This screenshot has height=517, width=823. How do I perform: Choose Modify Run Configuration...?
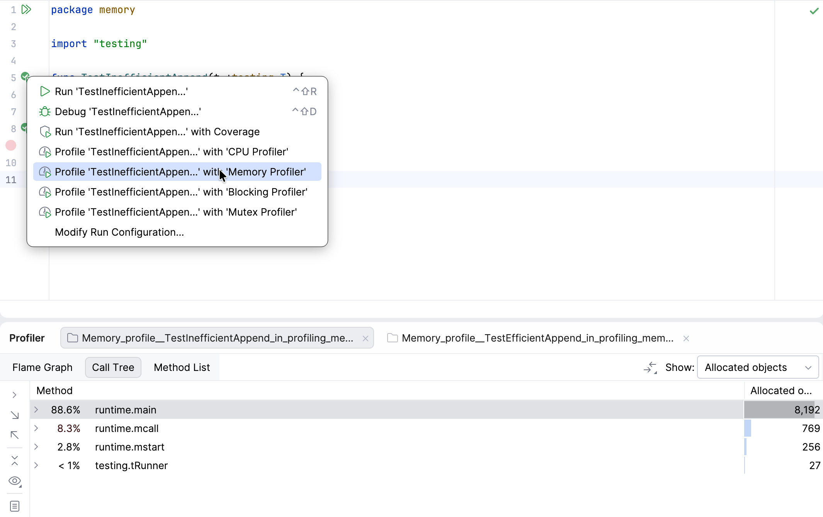click(119, 232)
